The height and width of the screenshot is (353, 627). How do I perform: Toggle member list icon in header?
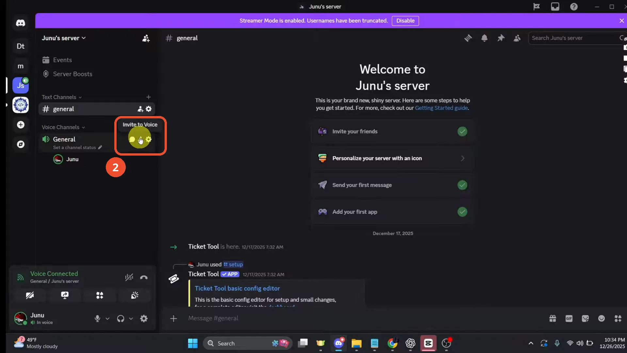pyautogui.click(x=517, y=38)
